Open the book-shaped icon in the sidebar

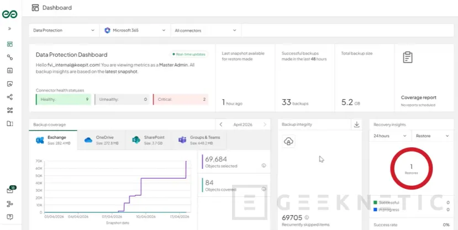point(10,124)
